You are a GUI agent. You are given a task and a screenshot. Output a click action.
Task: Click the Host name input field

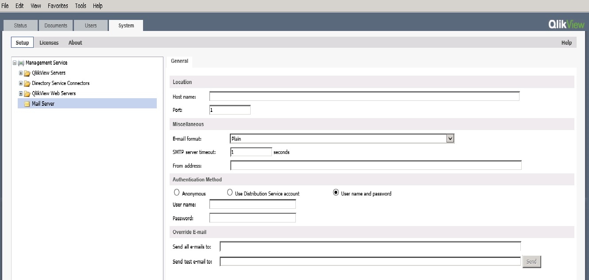tap(364, 96)
